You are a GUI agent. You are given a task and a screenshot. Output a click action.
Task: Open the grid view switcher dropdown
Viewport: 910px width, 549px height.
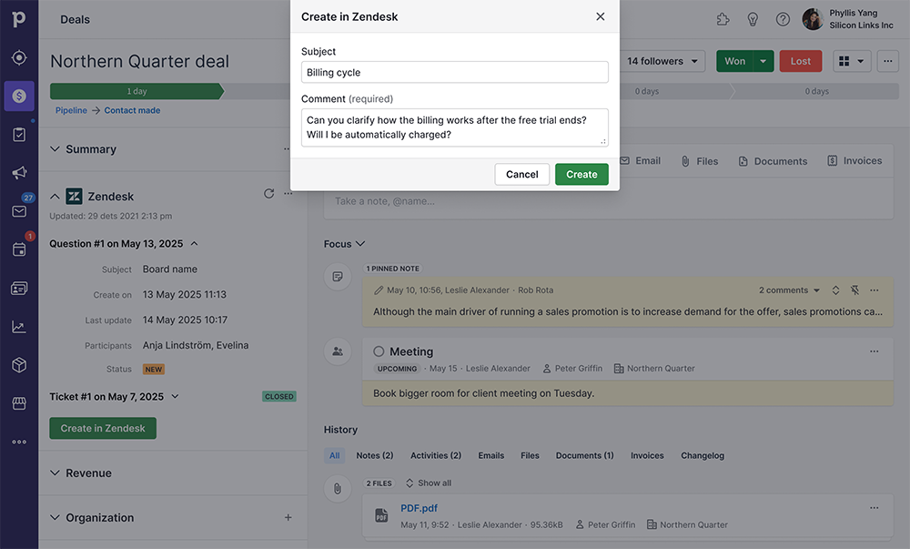click(852, 61)
